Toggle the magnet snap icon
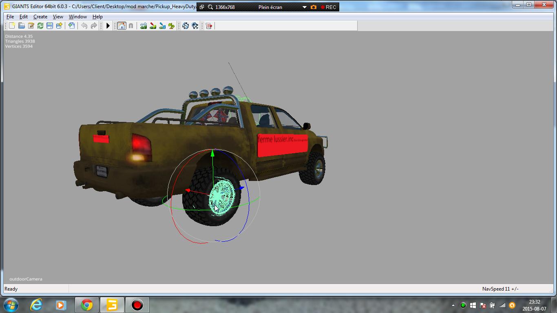The image size is (557, 313). pyautogui.click(x=131, y=26)
